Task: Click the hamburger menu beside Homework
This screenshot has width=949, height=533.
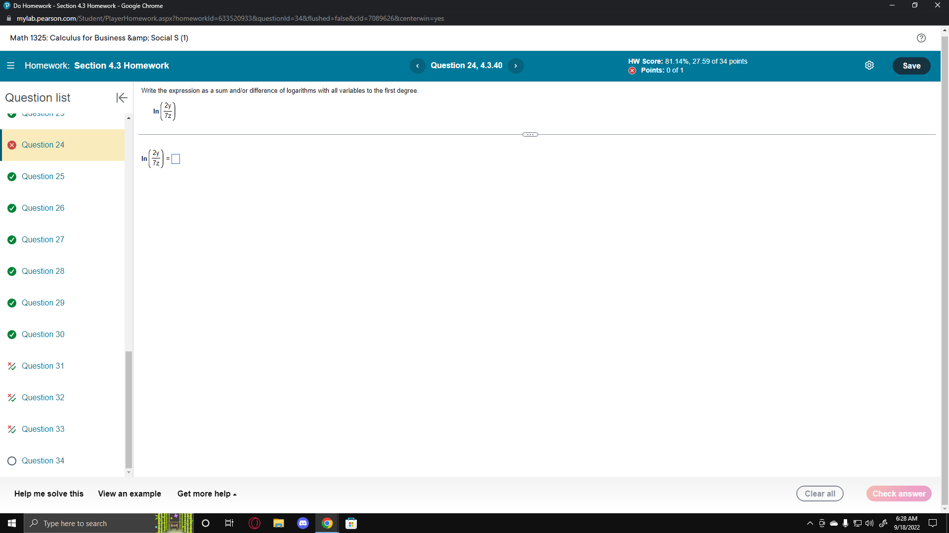Action: (10, 65)
